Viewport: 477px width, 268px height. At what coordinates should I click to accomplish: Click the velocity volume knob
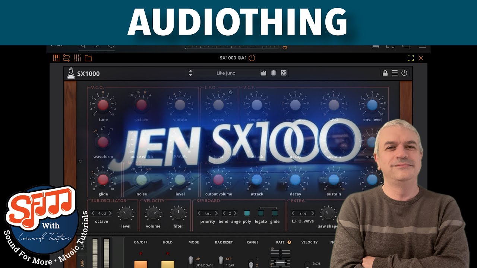tap(153, 214)
